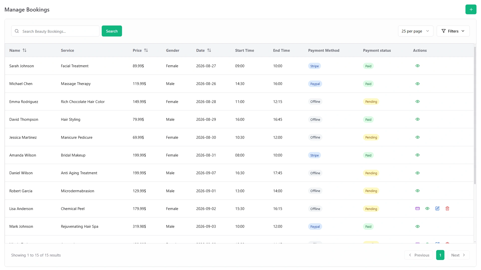The width and height of the screenshot is (481, 270).
Task: Click the price 179.99$
Action: 139,209
